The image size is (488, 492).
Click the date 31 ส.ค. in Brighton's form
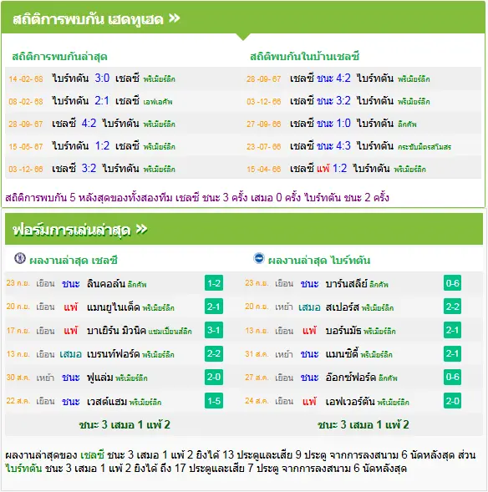[x=257, y=354]
